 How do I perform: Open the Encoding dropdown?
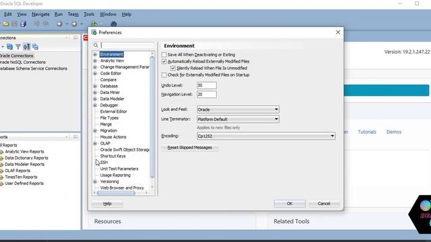pyautogui.click(x=266, y=136)
